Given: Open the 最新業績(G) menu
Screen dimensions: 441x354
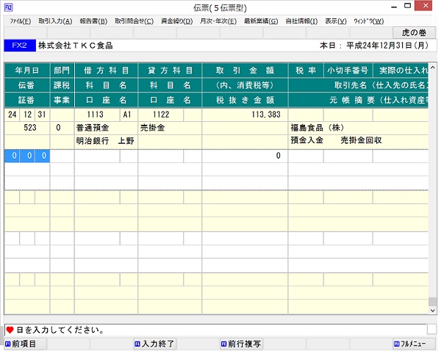Looking at the screenshot, I should (x=261, y=21).
